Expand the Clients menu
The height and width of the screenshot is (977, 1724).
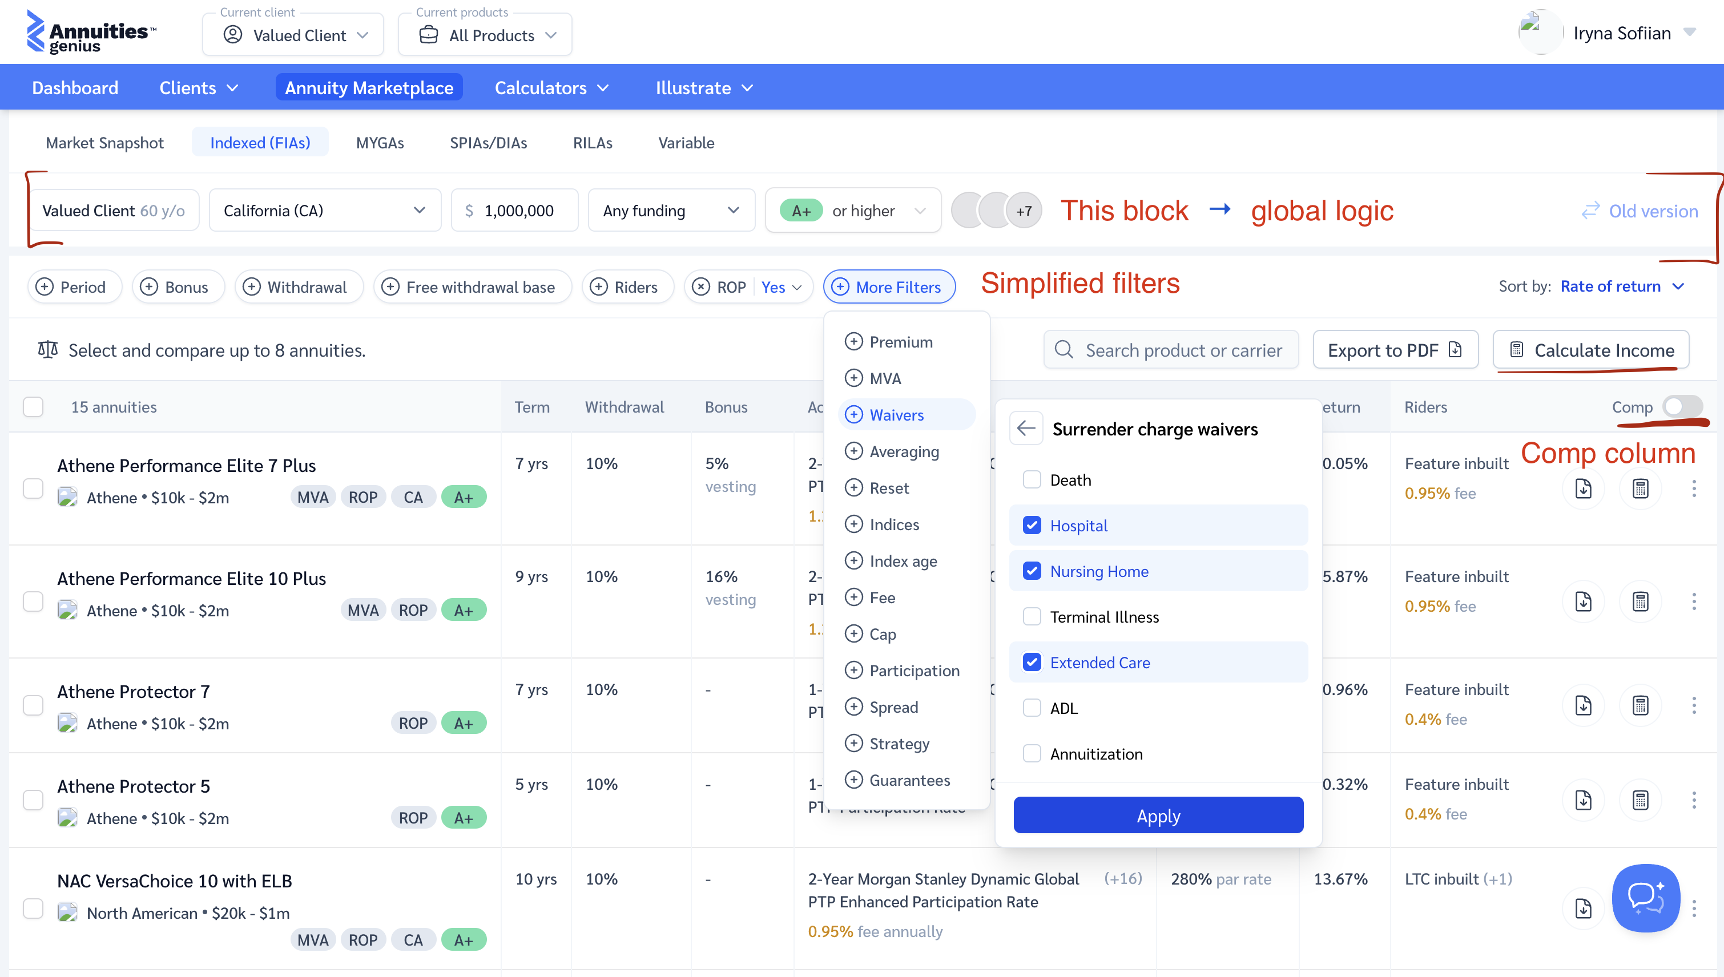(x=199, y=87)
